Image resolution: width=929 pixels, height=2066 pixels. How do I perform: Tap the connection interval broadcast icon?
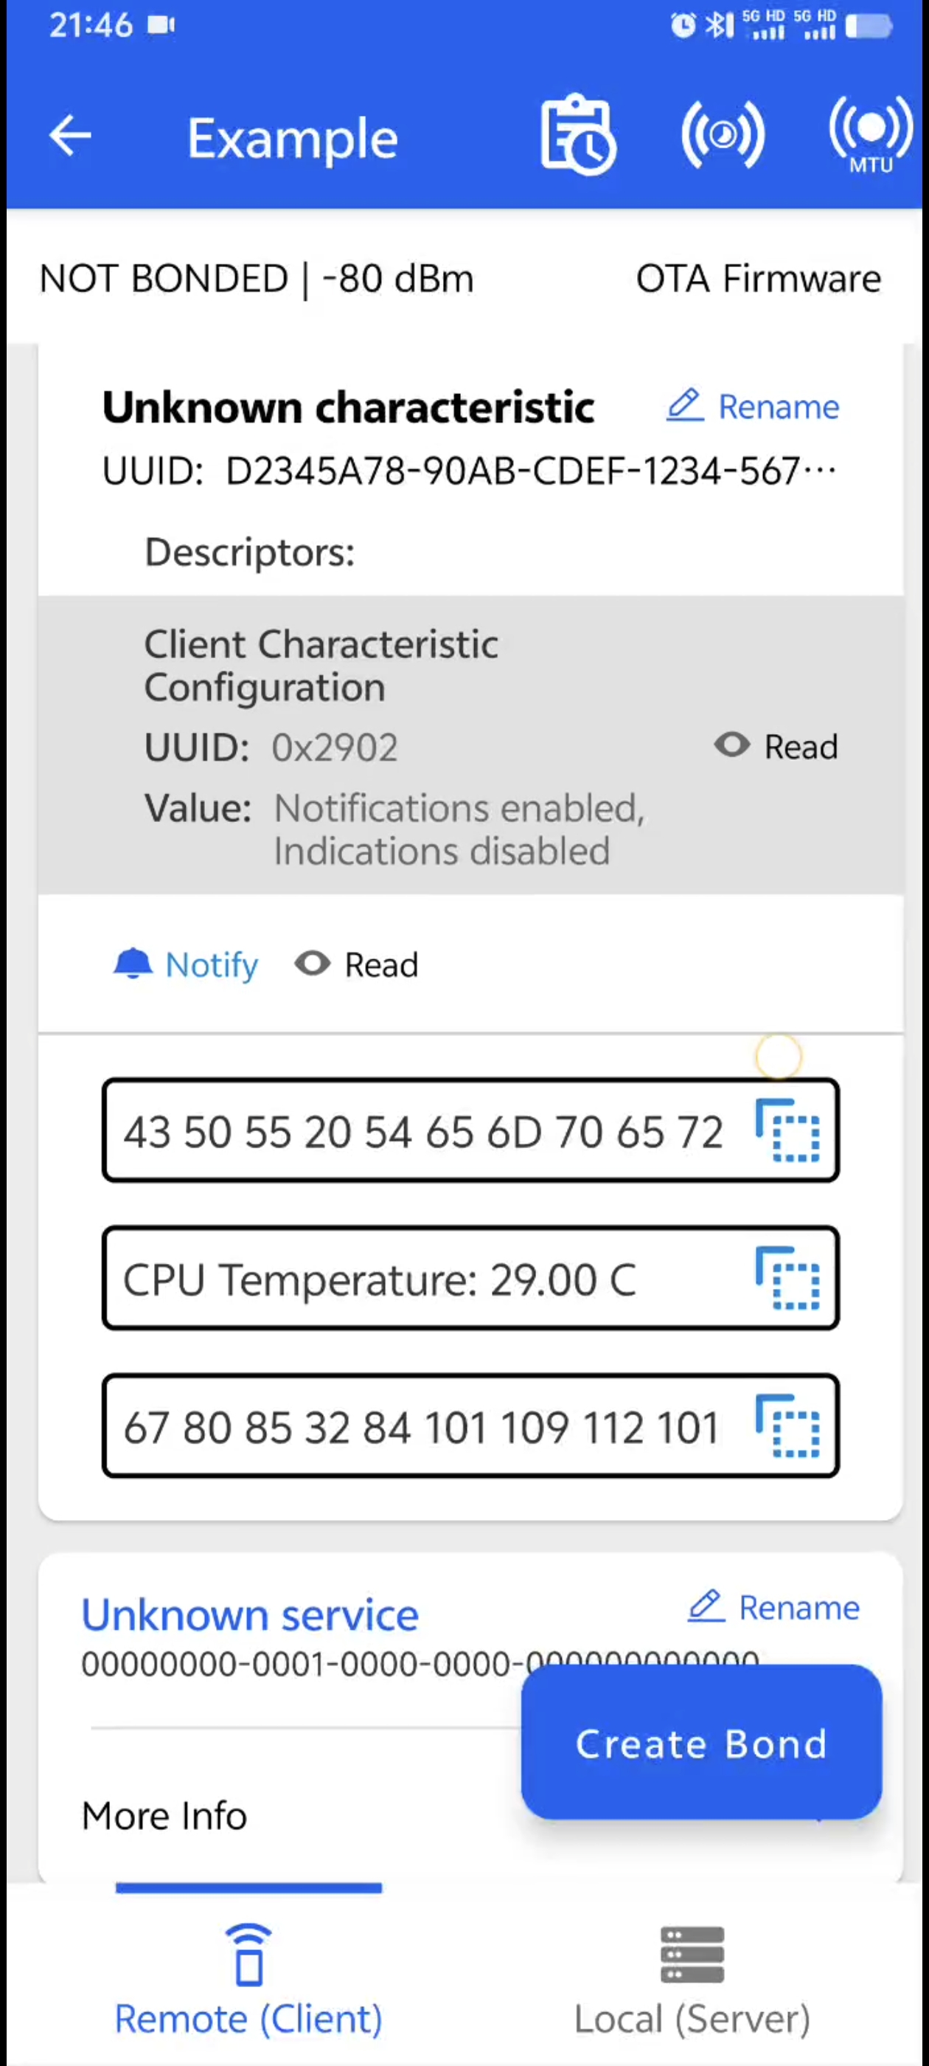tap(723, 135)
